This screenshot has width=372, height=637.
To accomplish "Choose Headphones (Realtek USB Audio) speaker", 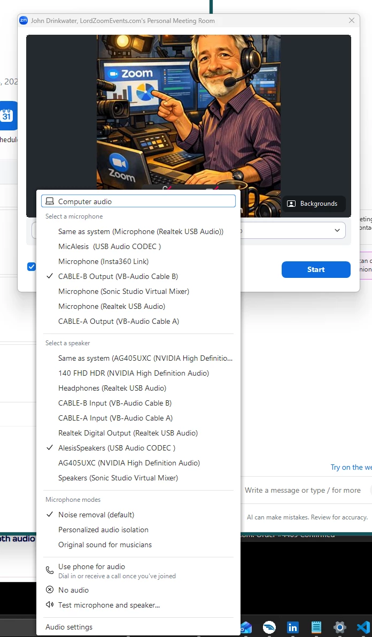I will pyautogui.click(x=138, y=388).
